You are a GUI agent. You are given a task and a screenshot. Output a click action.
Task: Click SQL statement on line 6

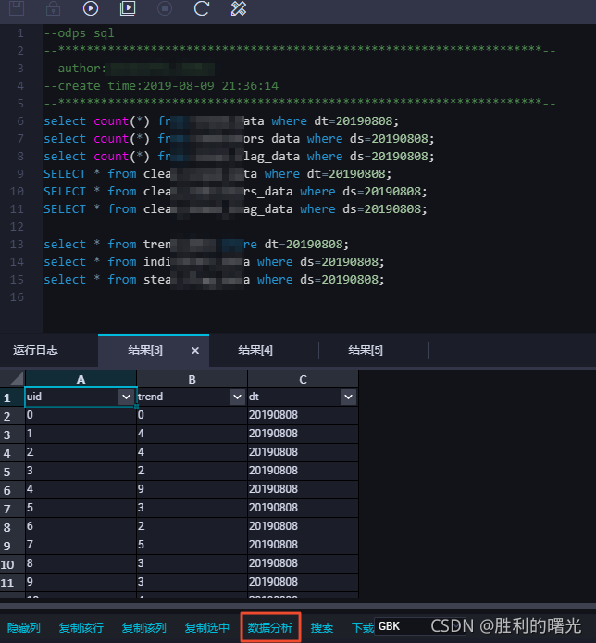[x=221, y=121]
